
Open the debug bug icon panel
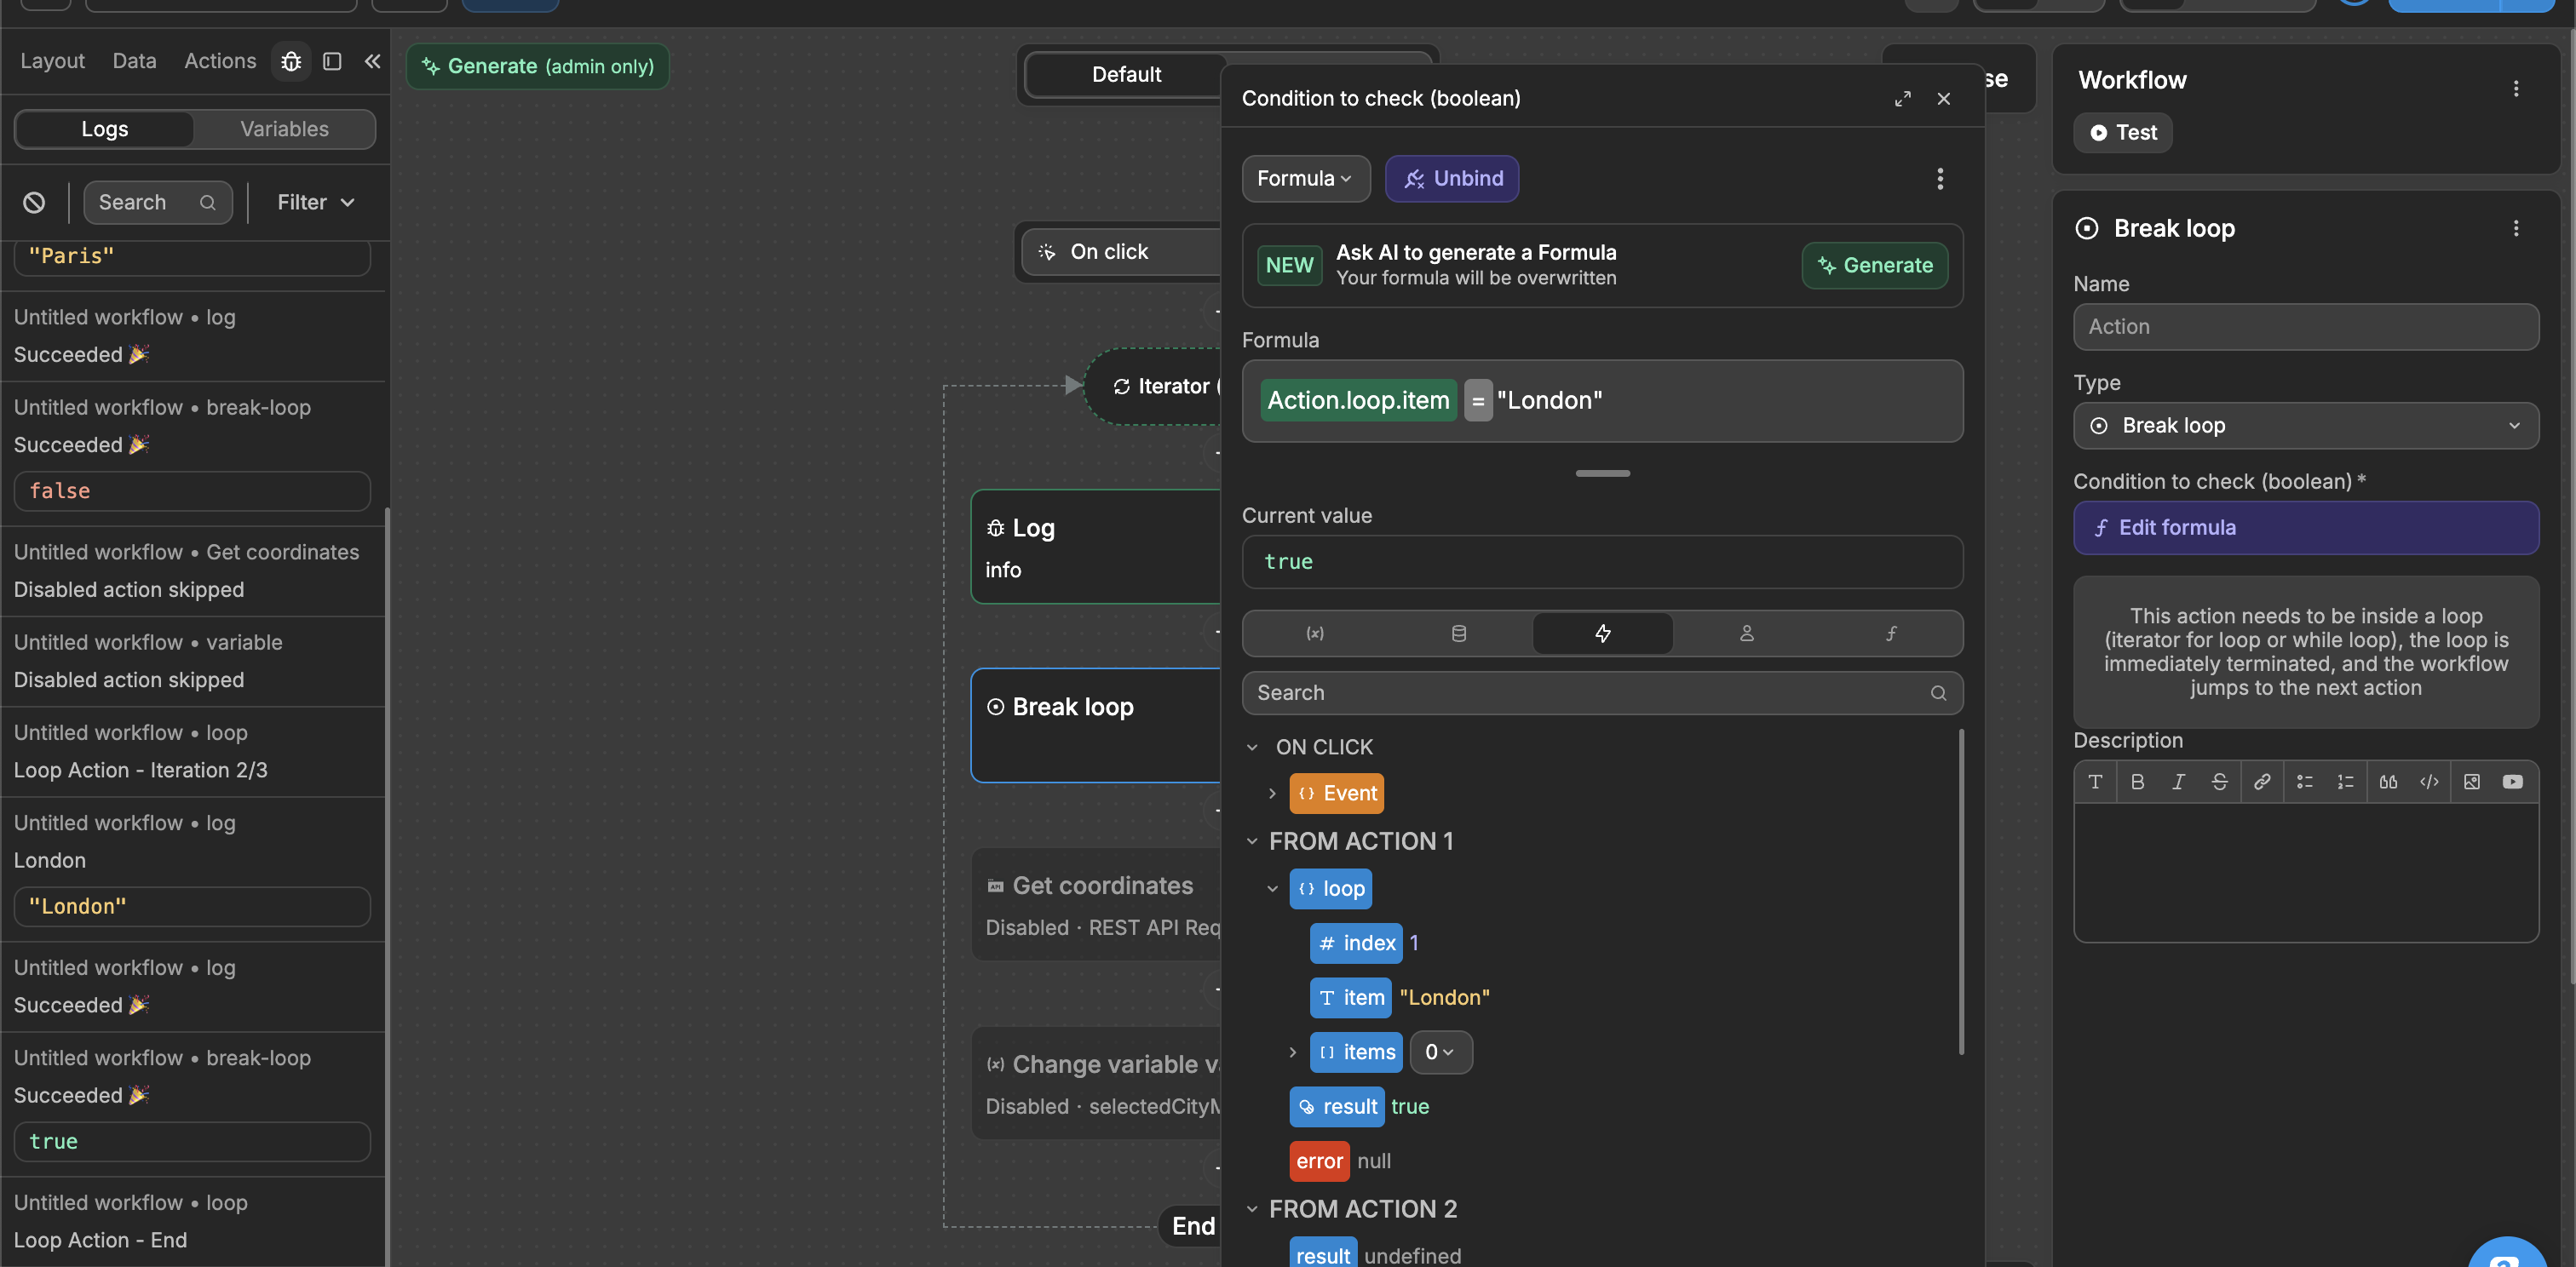291,62
